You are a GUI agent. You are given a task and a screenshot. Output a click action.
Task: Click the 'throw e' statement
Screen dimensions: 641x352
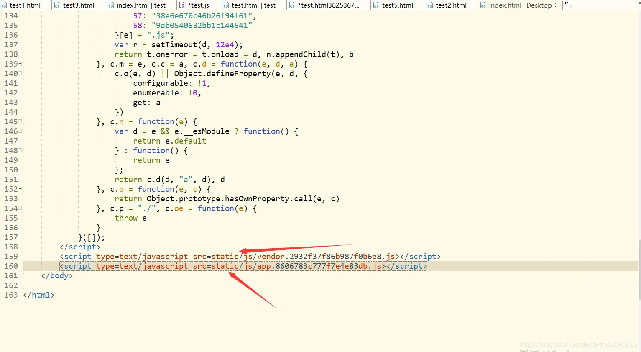pos(130,218)
